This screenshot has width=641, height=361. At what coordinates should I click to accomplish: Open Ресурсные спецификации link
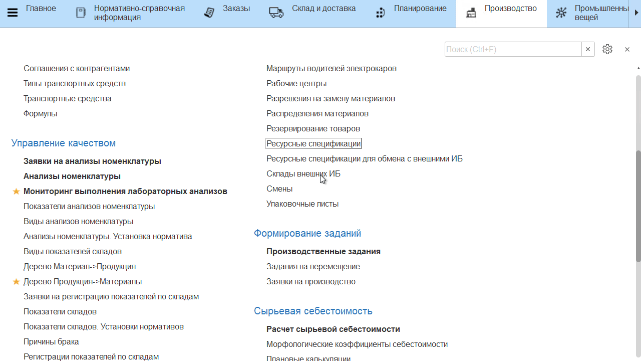point(313,144)
